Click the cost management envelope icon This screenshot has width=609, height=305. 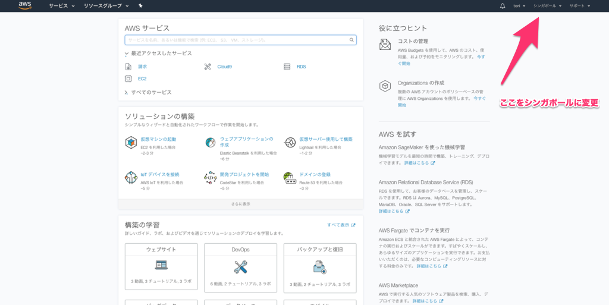pos(385,45)
